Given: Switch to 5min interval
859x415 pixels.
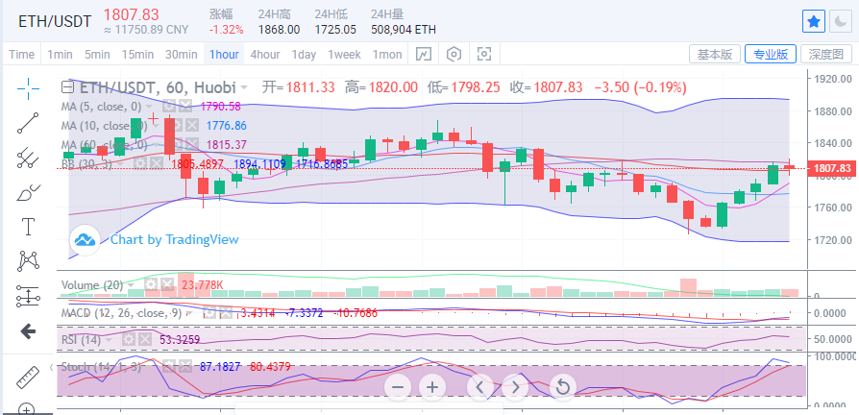Looking at the screenshot, I should tap(97, 54).
